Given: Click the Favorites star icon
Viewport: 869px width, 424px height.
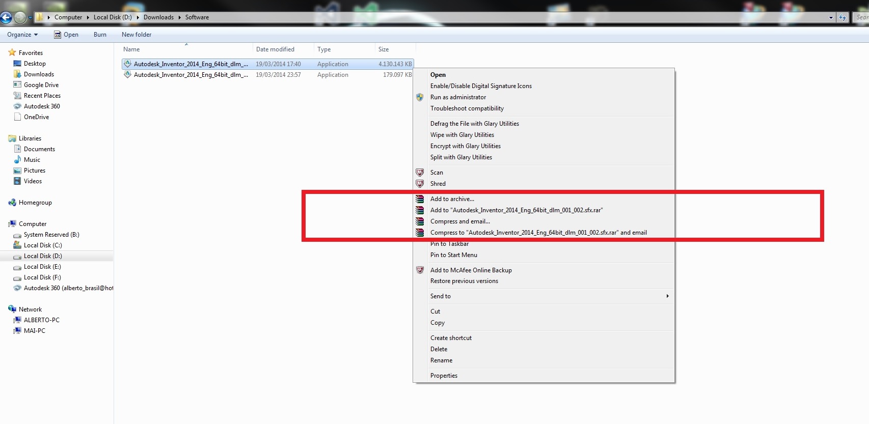Looking at the screenshot, I should [x=12, y=52].
